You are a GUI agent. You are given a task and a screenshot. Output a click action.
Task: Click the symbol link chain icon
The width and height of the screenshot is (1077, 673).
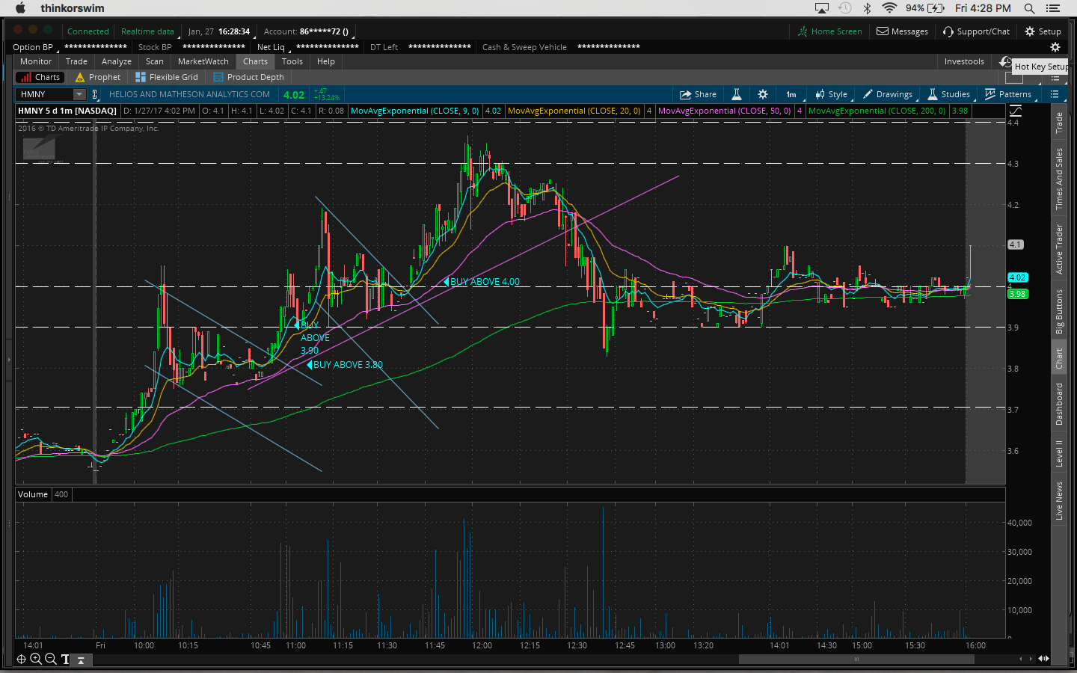pos(95,94)
